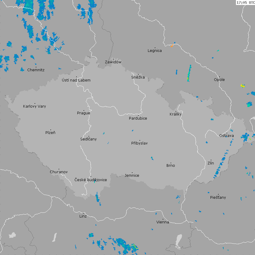Click the Sněžka mountain label
The image size is (255, 255).
(x=138, y=77)
